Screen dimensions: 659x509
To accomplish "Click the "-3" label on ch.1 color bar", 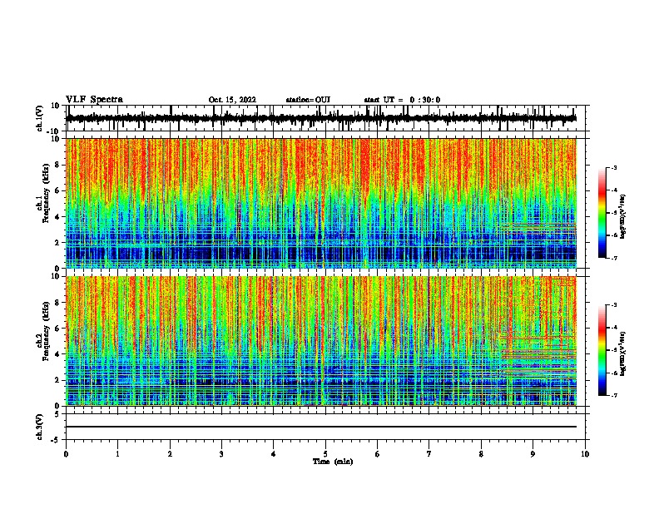I will coord(613,168).
